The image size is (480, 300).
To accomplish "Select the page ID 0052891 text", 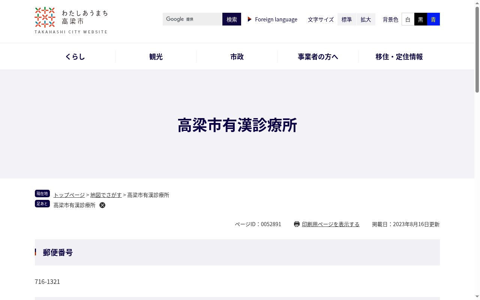I will pyautogui.click(x=258, y=224).
